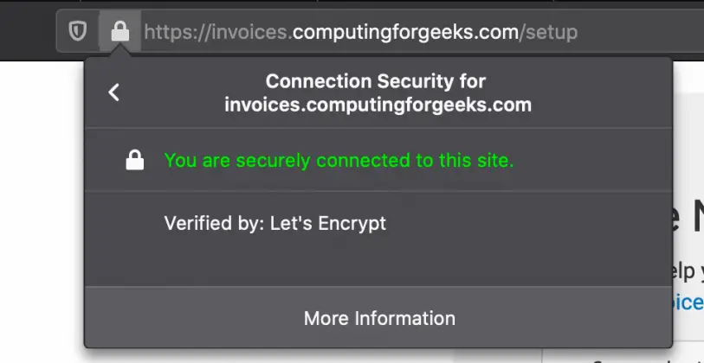Open More Information about the connection
Image resolution: width=704 pixels, height=363 pixels.
tap(379, 318)
